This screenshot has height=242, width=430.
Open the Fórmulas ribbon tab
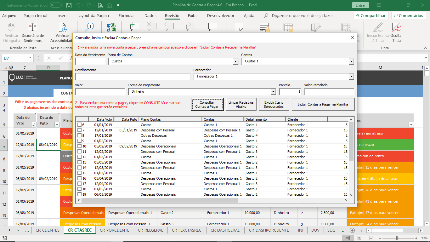point(127,16)
